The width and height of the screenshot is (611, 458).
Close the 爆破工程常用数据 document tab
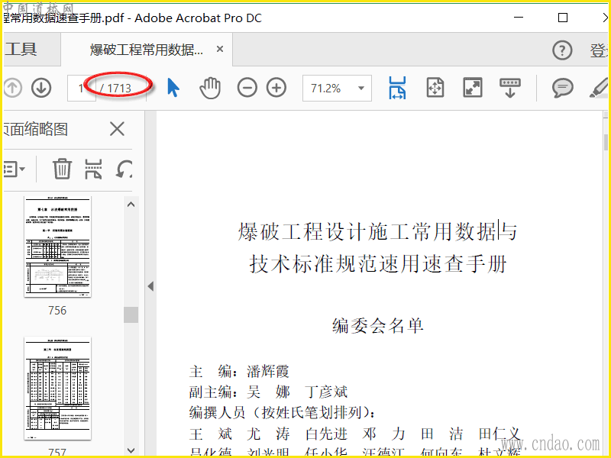point(220,49)
